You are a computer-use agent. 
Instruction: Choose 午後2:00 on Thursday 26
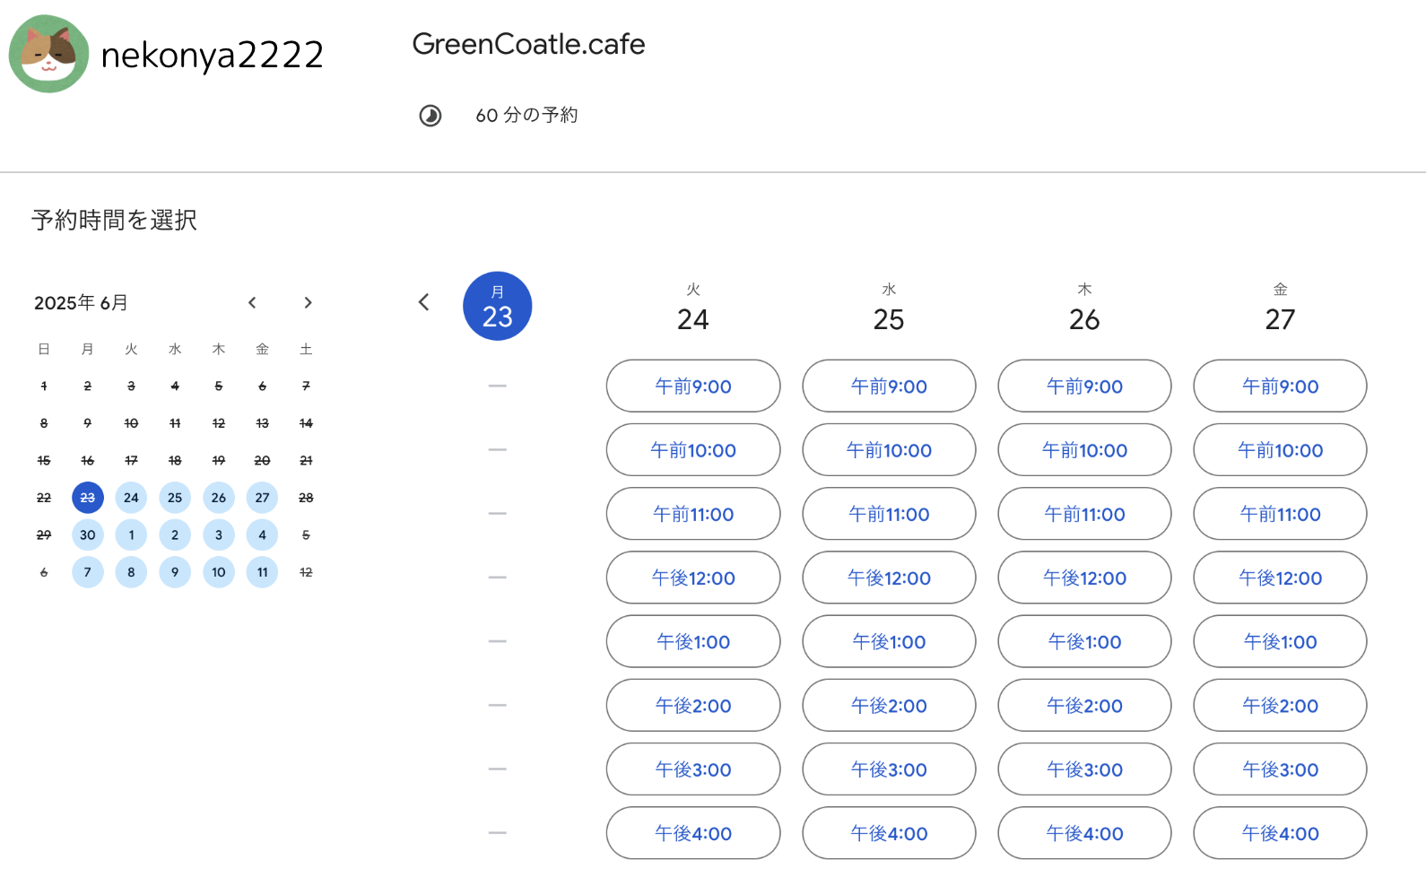pyautogui.click(x=1084, y=706)
